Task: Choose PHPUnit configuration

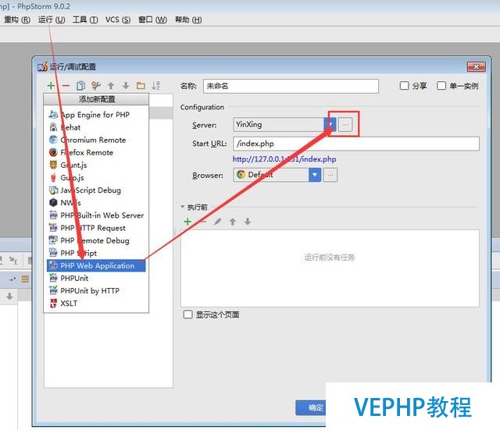Action: [96, 278]
